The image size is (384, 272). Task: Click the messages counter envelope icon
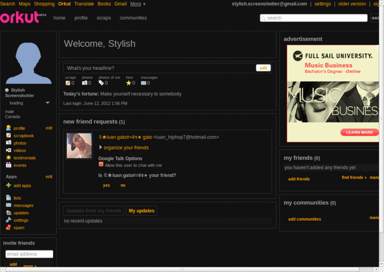pos(144,83)
